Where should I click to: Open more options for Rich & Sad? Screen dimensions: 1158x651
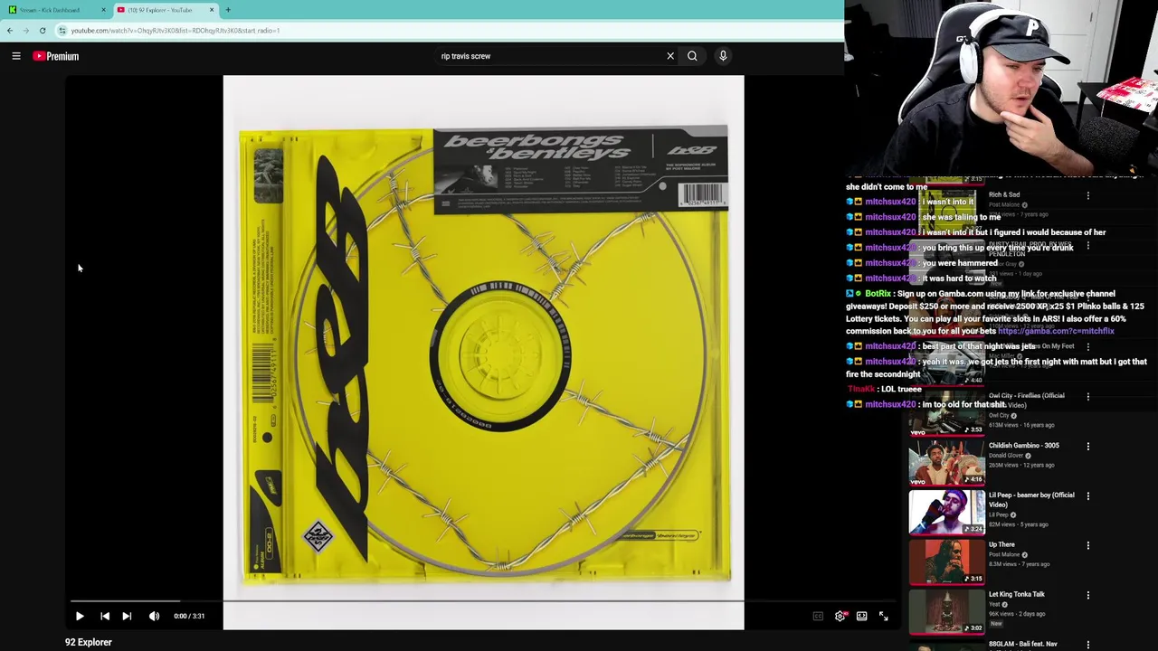point(1088,195)
